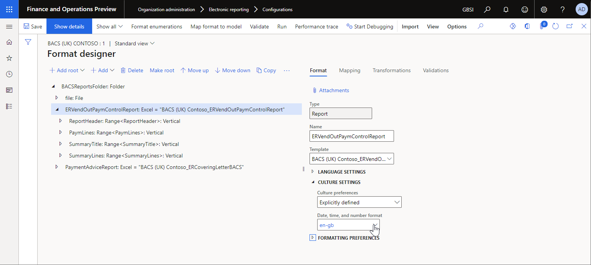Open the en-gb date and number format dropdown
The height and width of the screenshot is (265, 591).
pos(375,225)
